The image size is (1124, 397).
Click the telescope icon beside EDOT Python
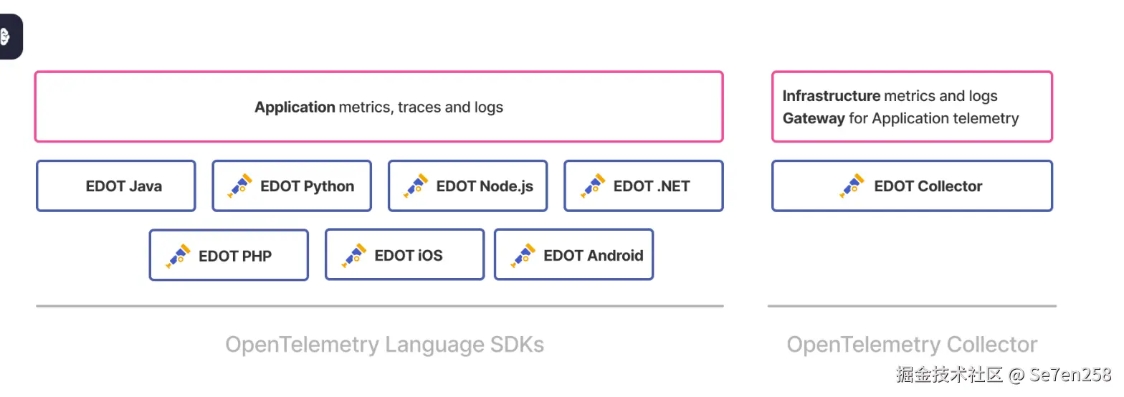(x=239, y=186)
